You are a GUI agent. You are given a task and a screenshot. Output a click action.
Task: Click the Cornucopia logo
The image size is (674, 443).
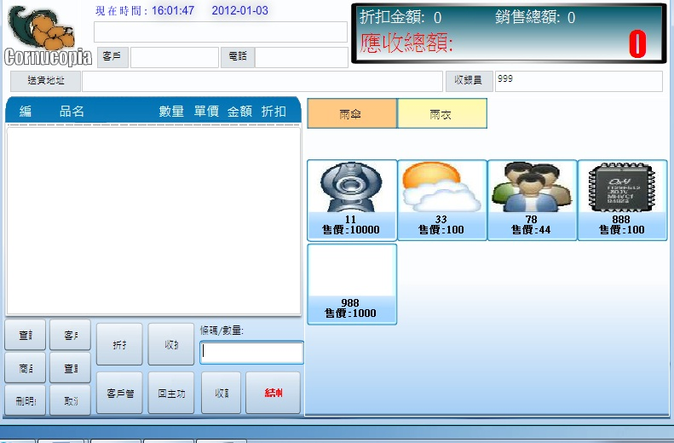47,36
